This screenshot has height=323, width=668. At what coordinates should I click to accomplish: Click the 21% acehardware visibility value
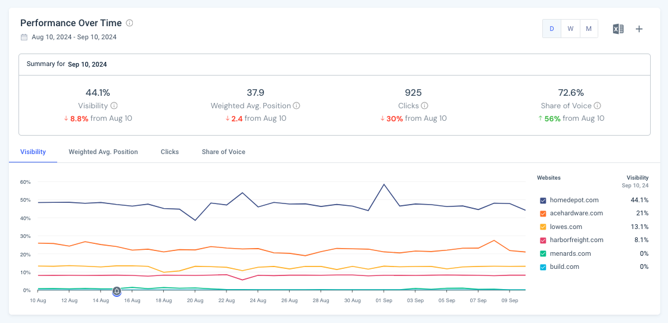click(x=643, y=214)
